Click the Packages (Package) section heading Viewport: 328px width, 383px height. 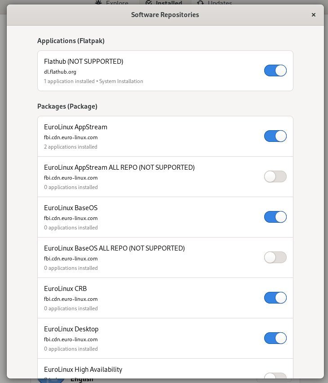(67, 106)
